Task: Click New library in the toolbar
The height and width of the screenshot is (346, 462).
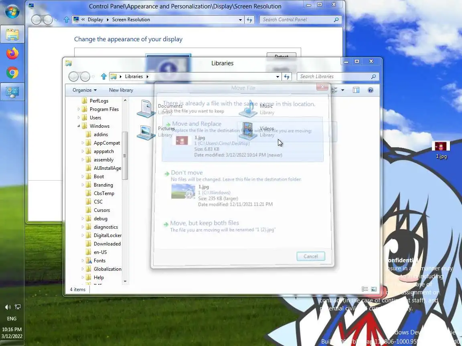Action: [121, 90]
